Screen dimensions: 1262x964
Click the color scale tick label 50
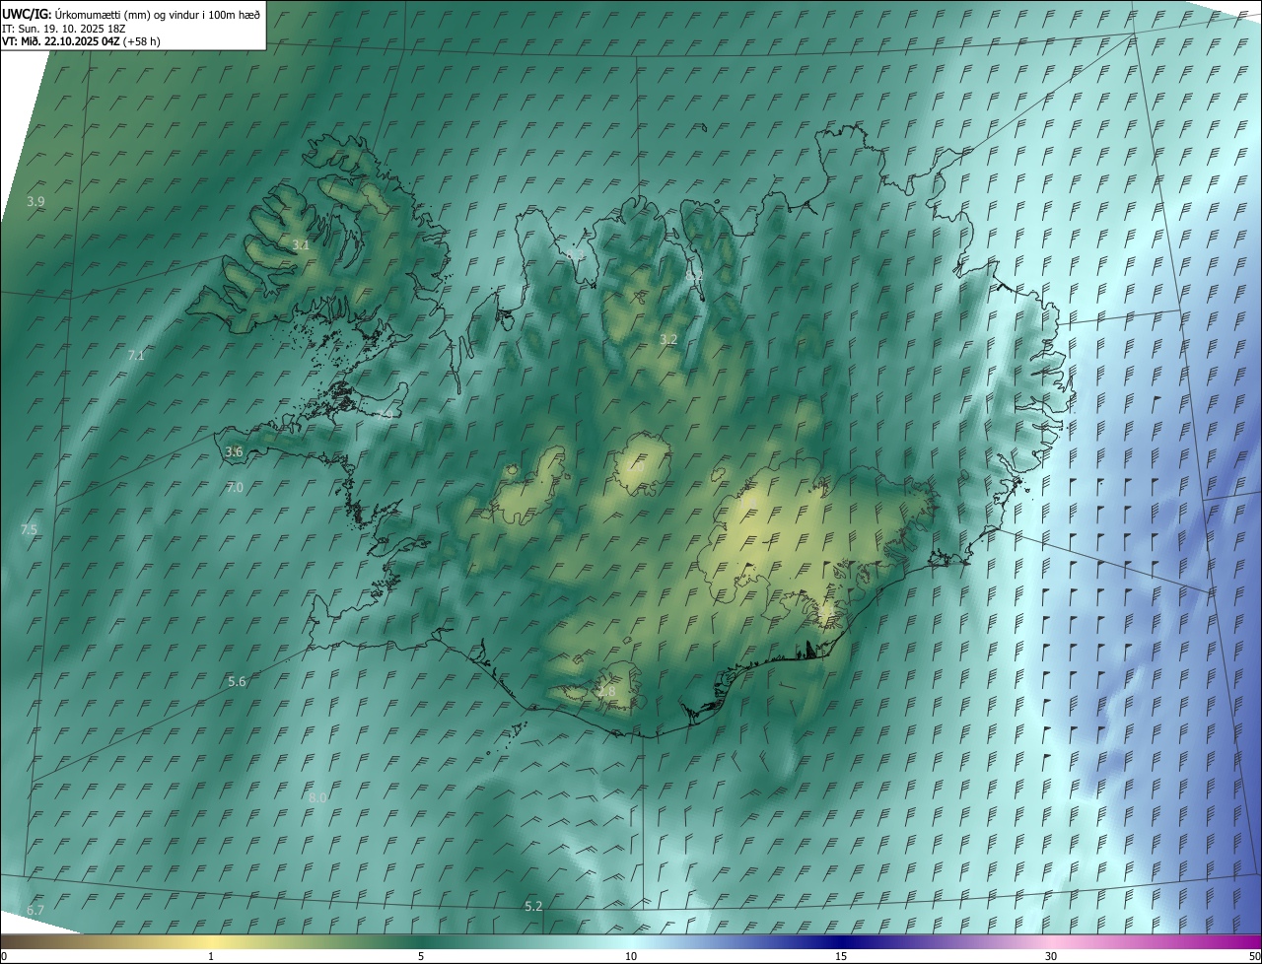click(x=1254, y=956)
